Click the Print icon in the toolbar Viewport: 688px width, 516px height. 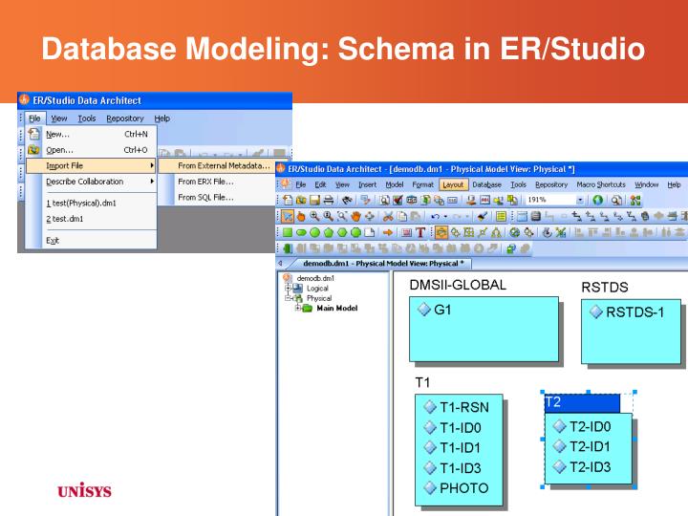326,202
